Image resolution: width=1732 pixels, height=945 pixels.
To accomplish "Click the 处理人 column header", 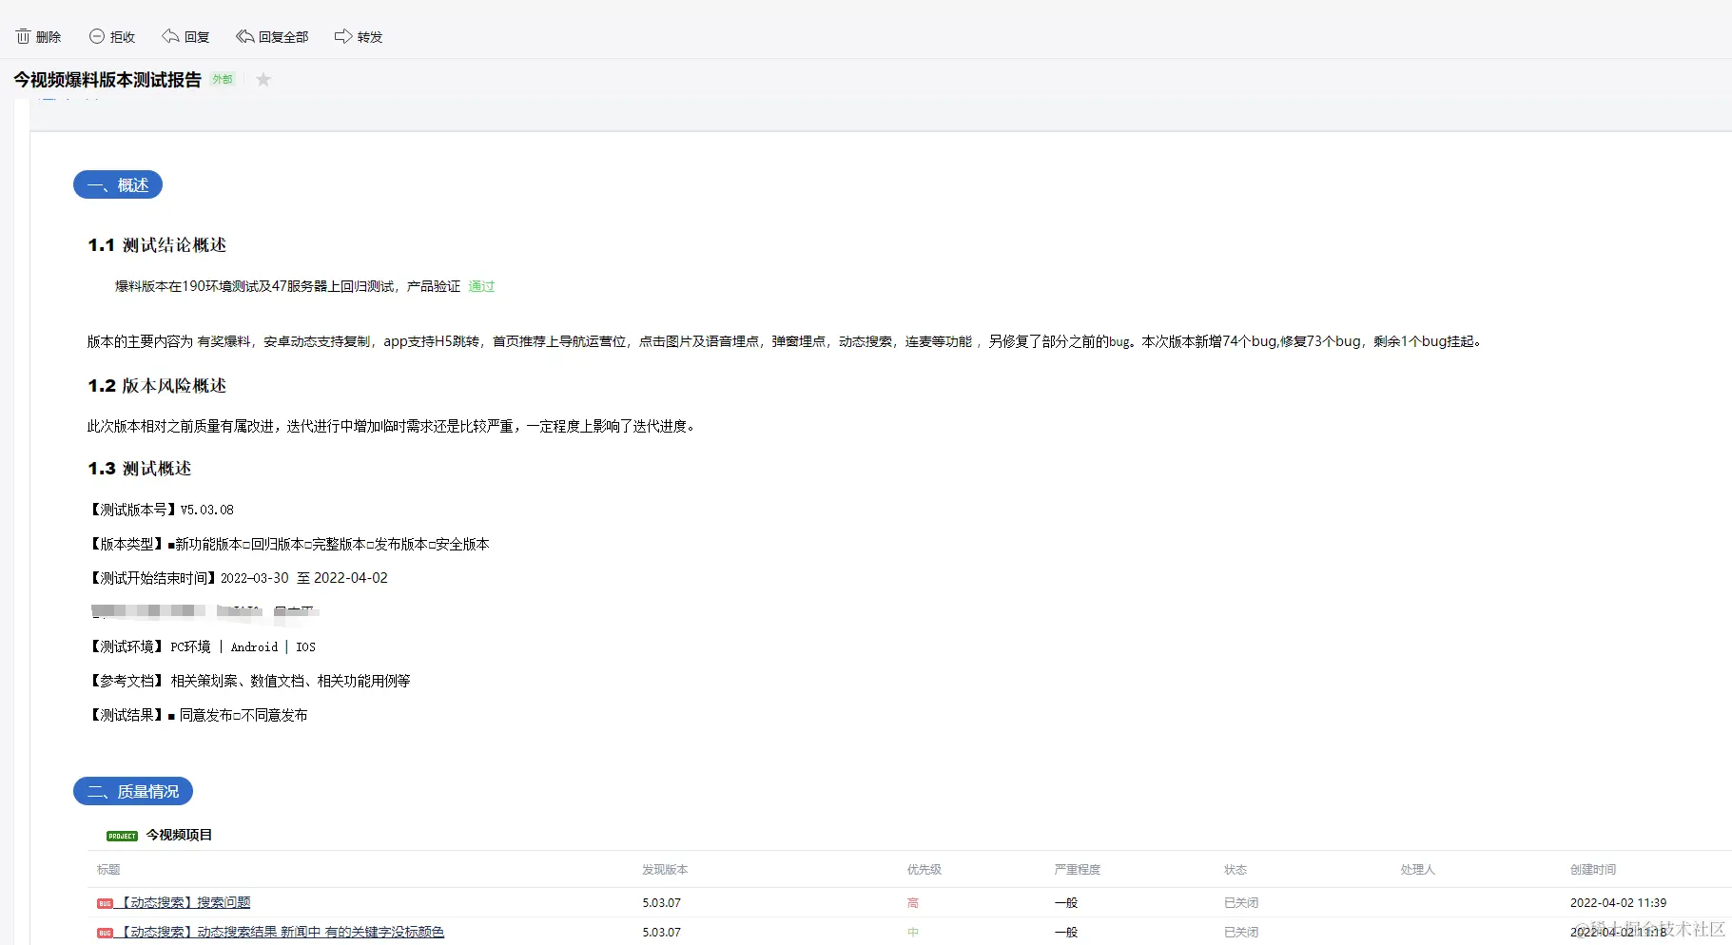I will pos(1418,869).
